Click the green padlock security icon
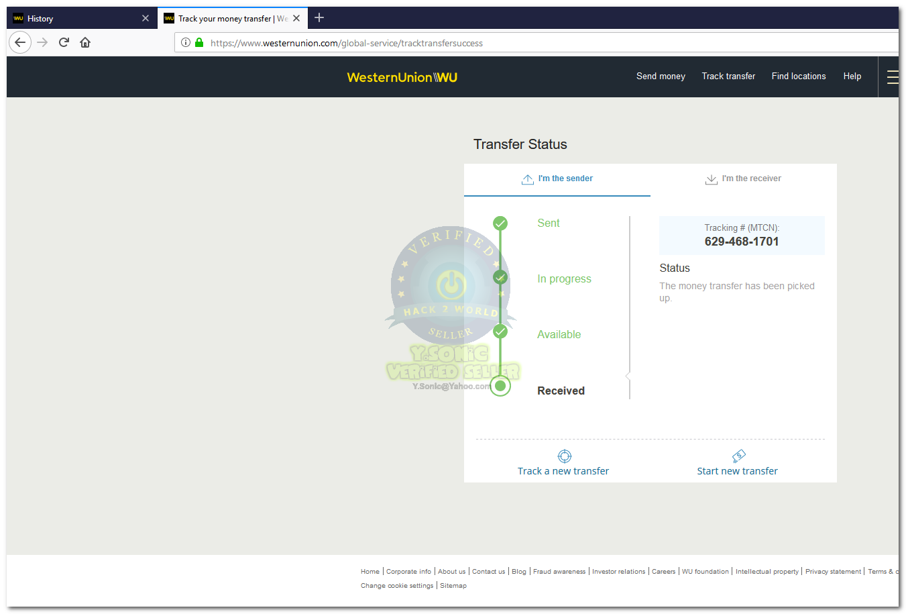The width and height of the screenshot is (906, 614). coord(199,42)
